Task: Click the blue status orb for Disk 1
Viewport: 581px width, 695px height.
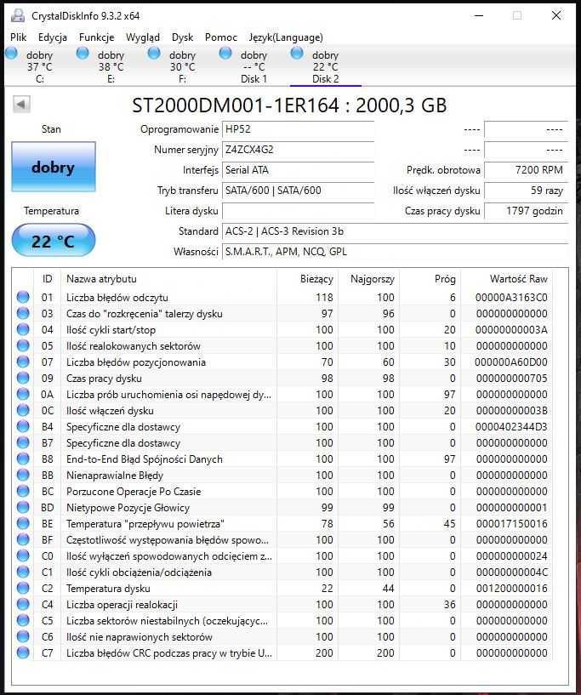Action: 225,54
